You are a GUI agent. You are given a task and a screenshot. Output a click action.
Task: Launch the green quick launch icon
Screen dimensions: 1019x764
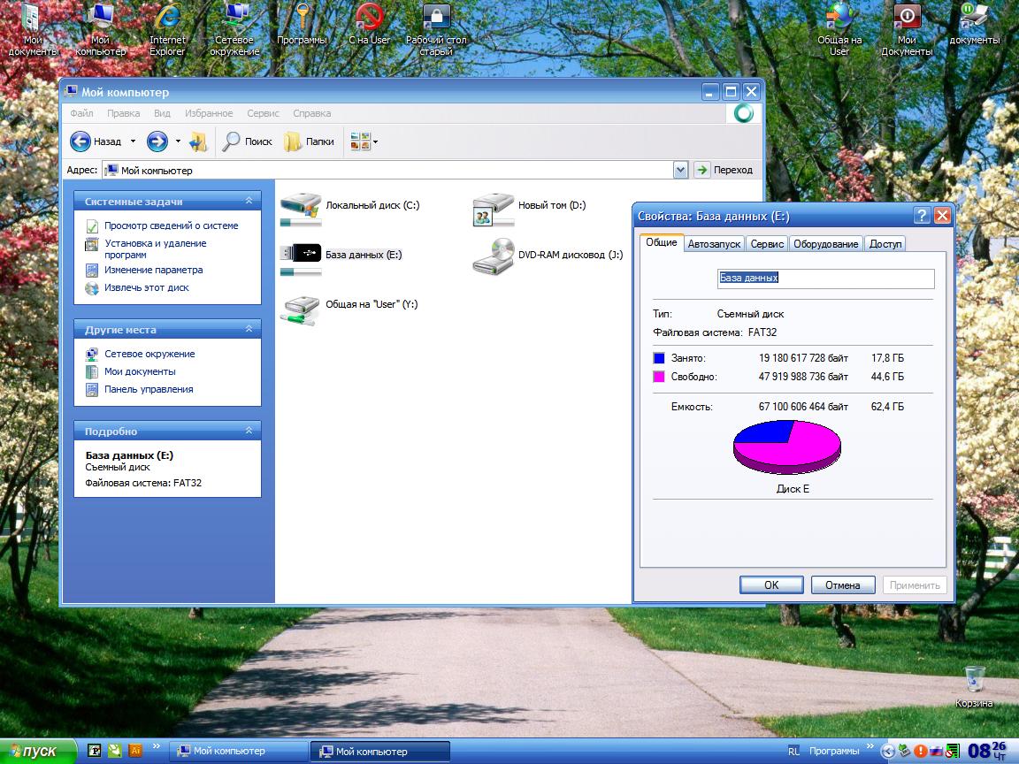[114, 751]
